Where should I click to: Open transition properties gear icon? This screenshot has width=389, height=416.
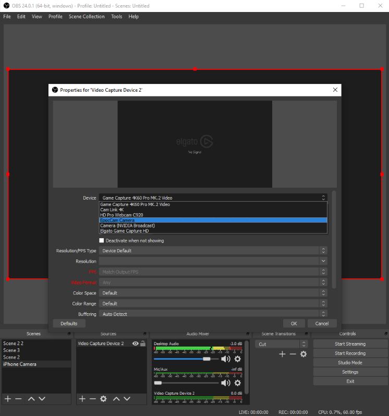pos(303,354)
